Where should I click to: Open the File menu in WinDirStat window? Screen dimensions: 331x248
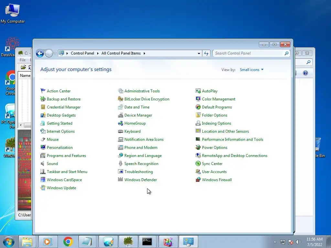pos(23,60)
